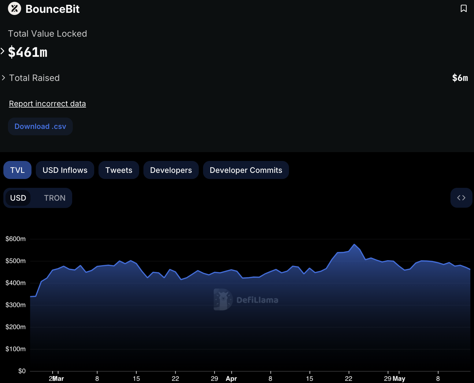Click the $400m y-axis label
This screenshot has width=474, height=383.
16,283
